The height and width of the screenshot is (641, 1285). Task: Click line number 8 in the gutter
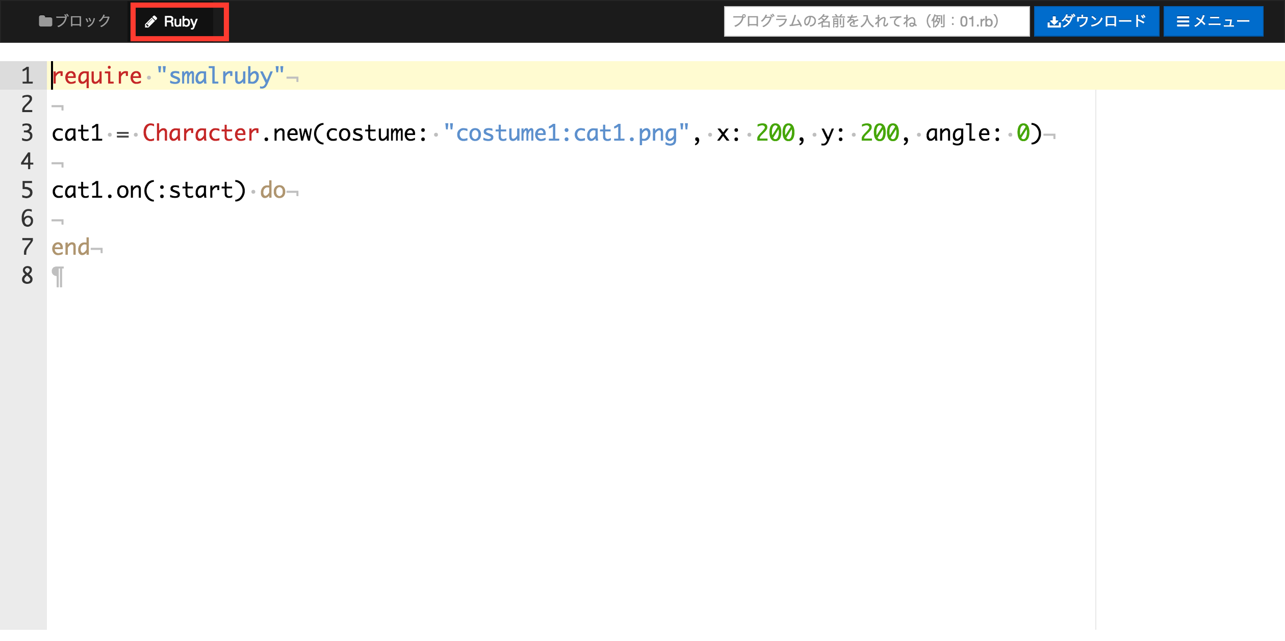tap(27, 276)
